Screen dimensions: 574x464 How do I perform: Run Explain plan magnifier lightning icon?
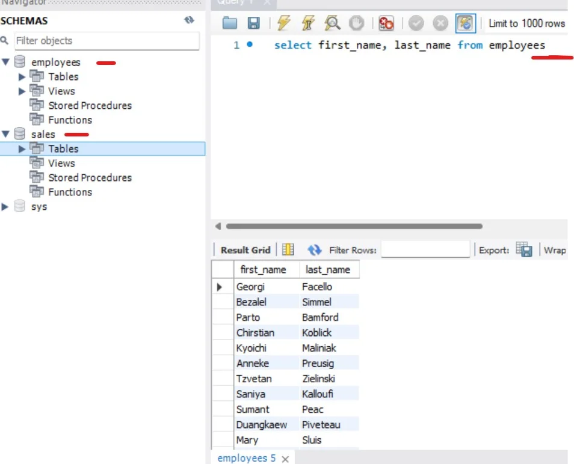pos(333,23)
